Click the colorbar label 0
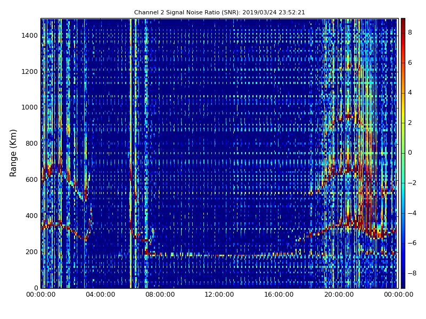426x319 pixels. (410, 153)
